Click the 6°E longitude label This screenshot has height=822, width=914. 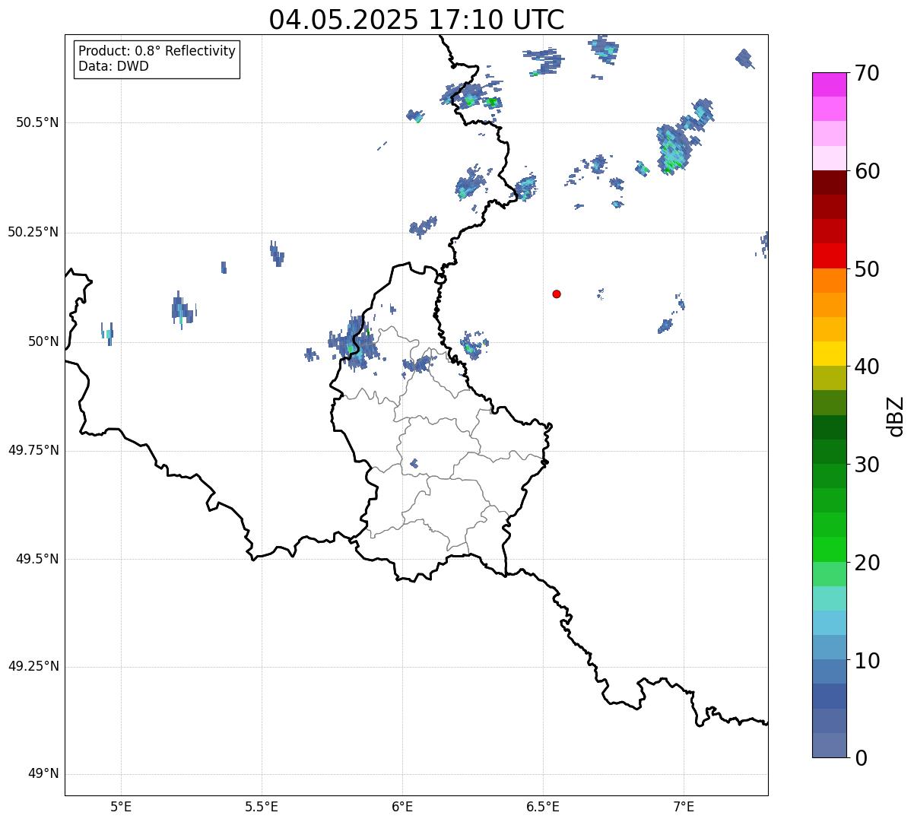point(402,806)
